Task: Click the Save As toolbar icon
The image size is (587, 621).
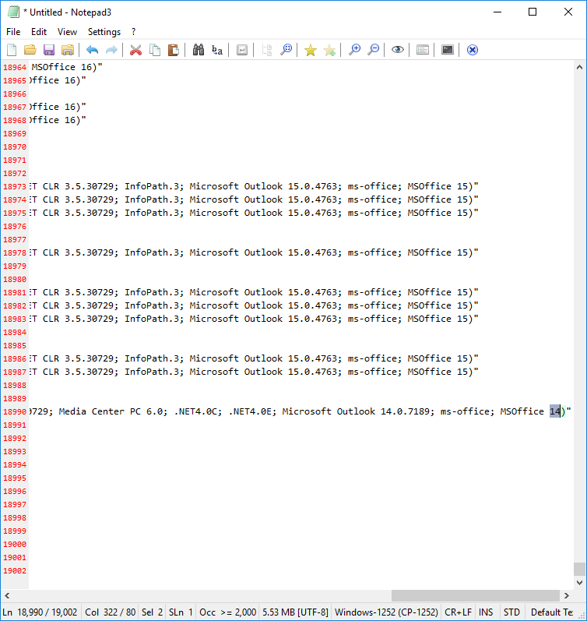Action: tap(68, 50)
